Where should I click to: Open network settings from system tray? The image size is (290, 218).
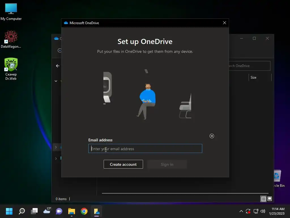click(x=256, y=211)
